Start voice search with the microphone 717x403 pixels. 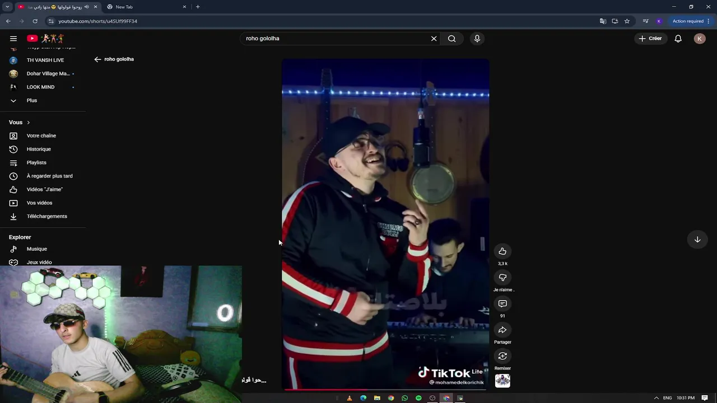click(x=477, y=39)
